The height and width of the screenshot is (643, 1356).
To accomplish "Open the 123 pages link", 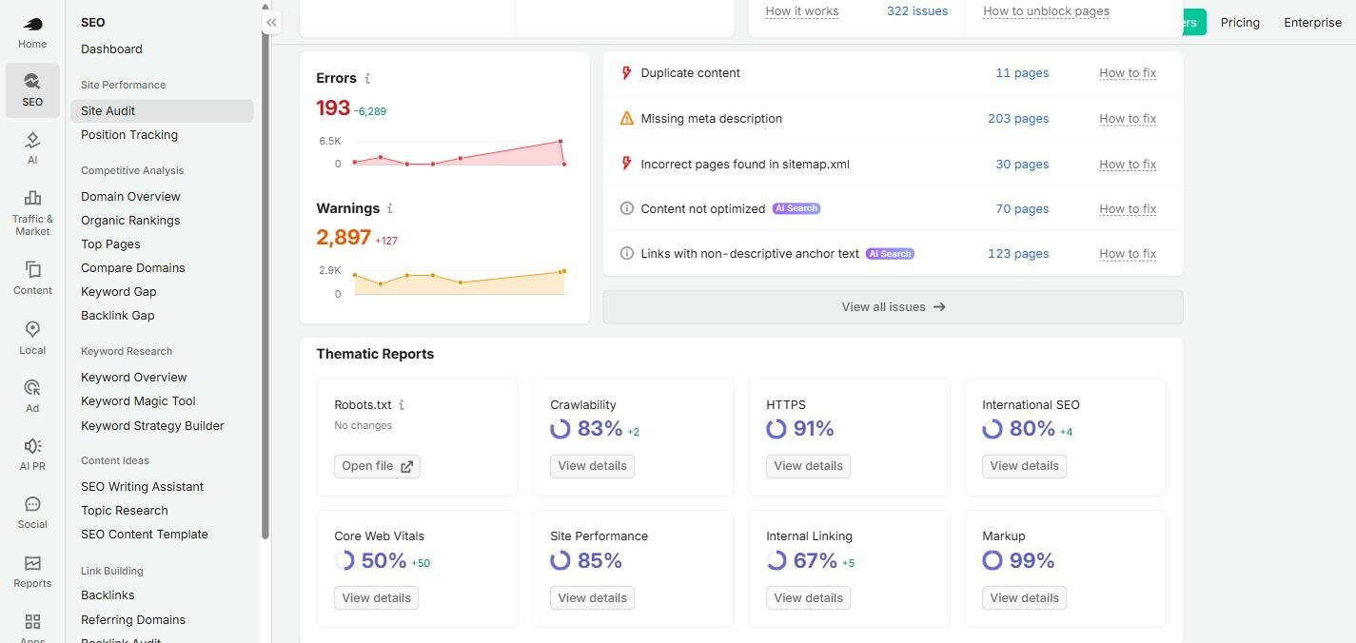I will coord(1018,253).
